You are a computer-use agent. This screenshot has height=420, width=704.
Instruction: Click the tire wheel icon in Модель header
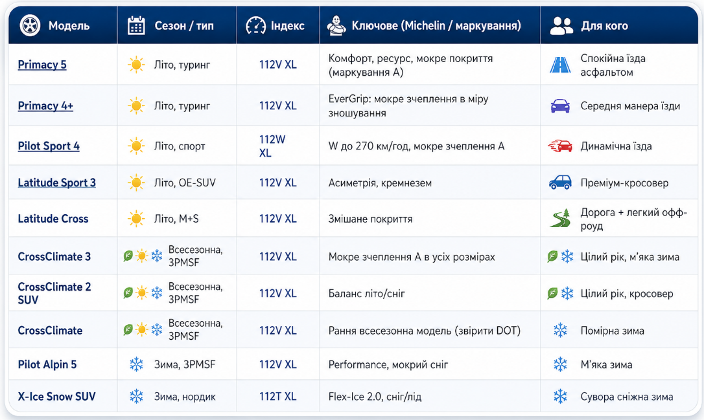tap(30, 25)
